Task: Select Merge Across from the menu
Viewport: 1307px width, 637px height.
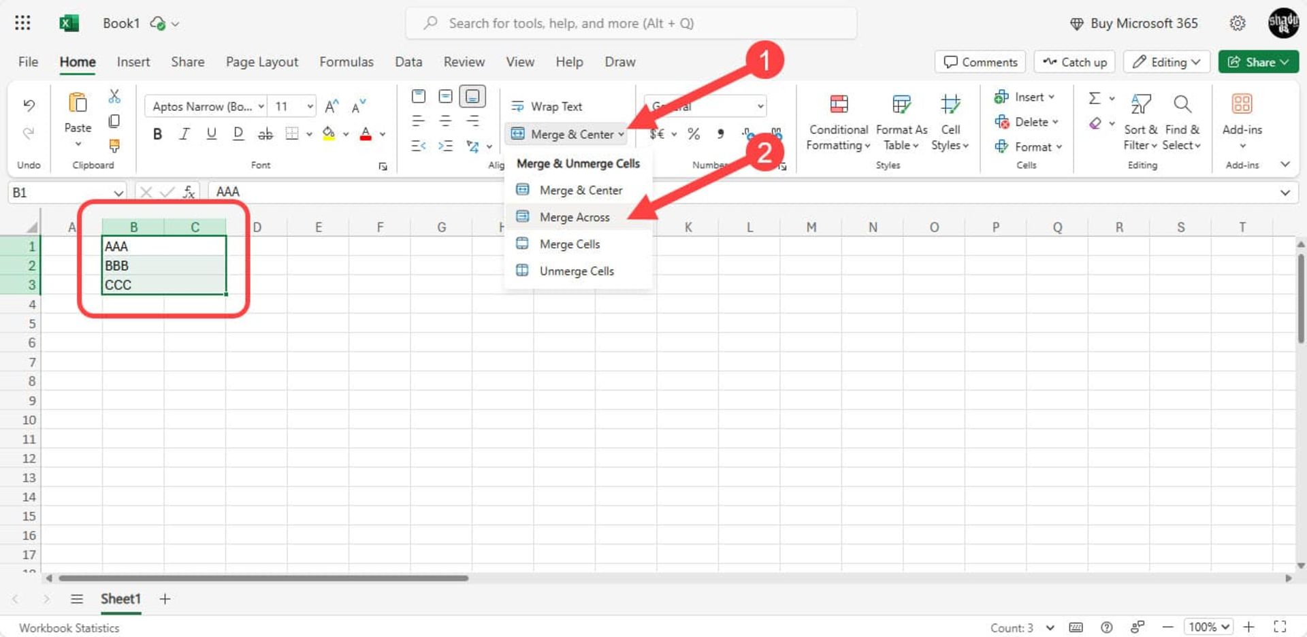Action: [x=574, y=217]
